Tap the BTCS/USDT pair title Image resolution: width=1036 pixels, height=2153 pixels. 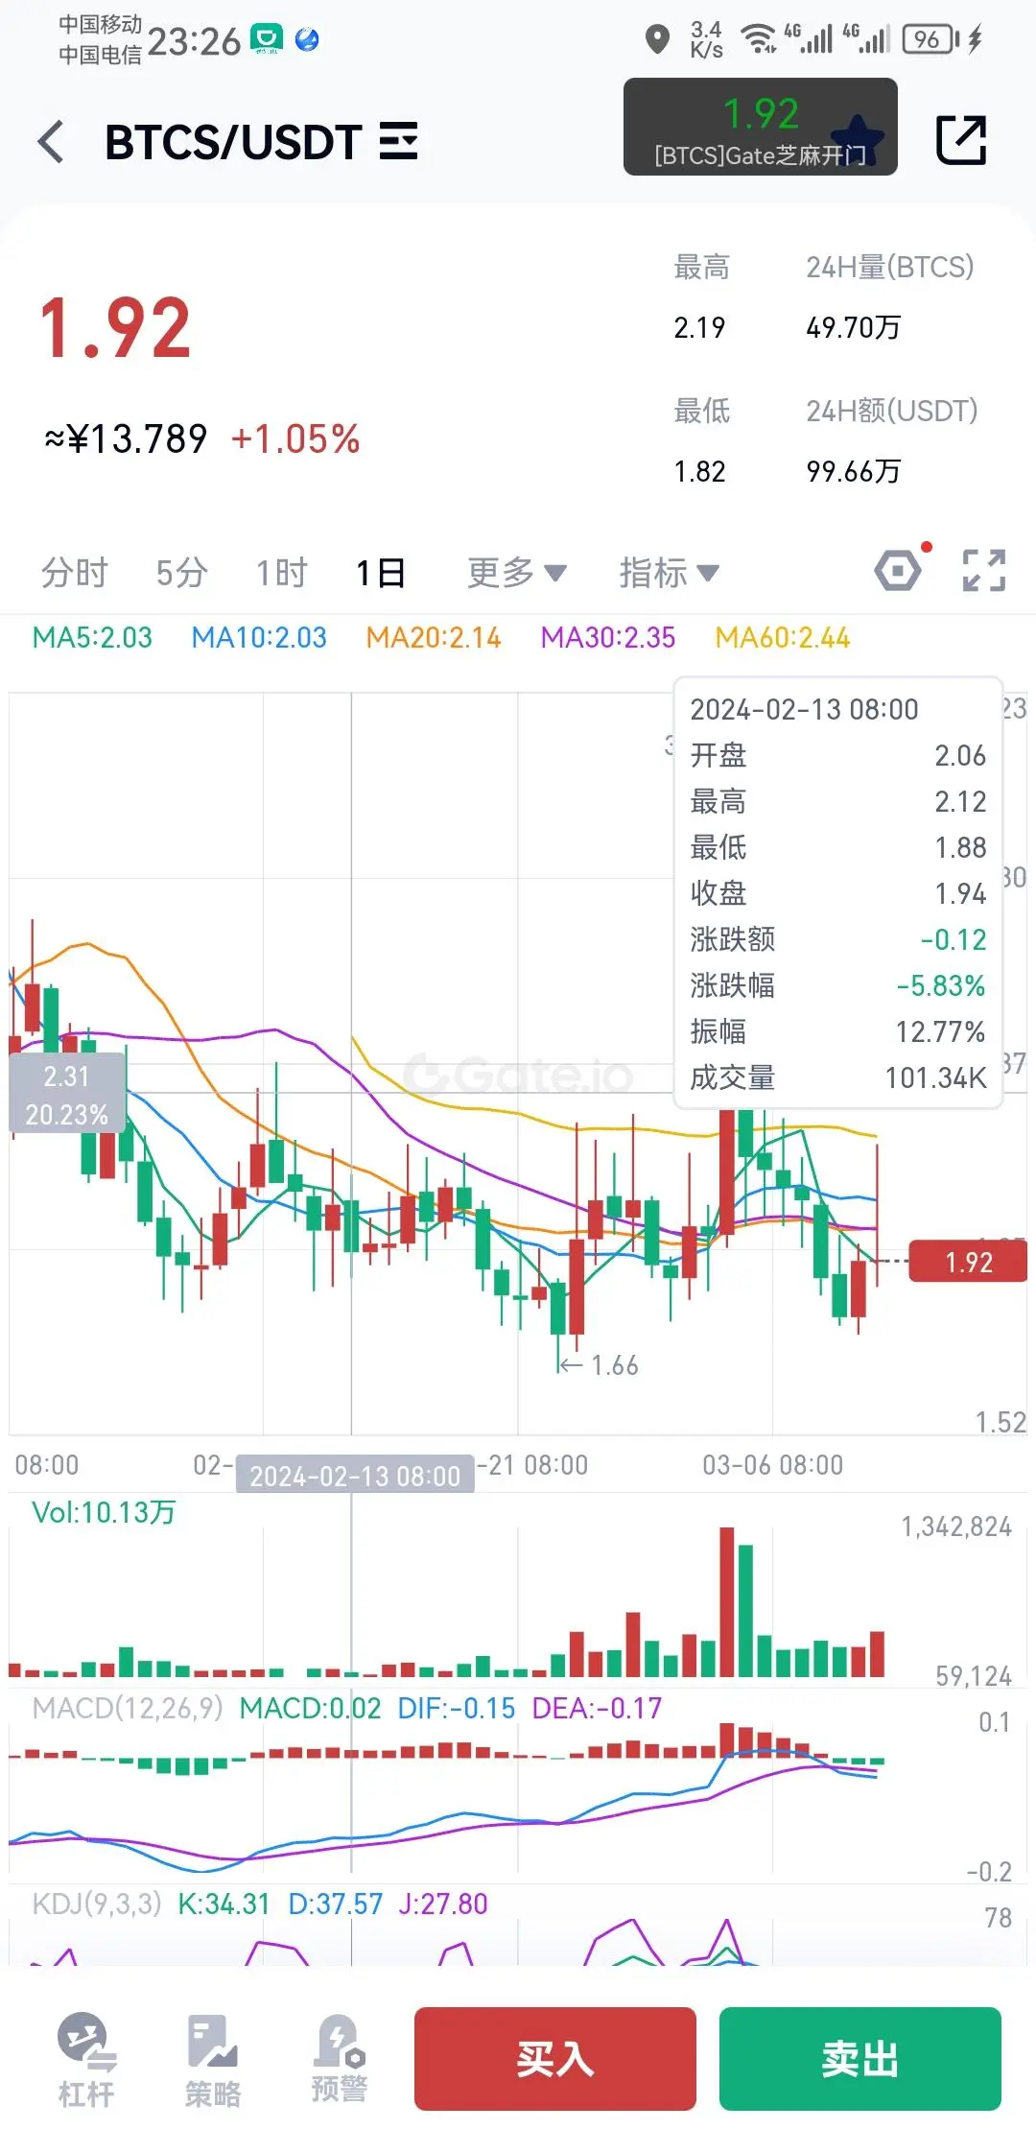click(233, 142)
